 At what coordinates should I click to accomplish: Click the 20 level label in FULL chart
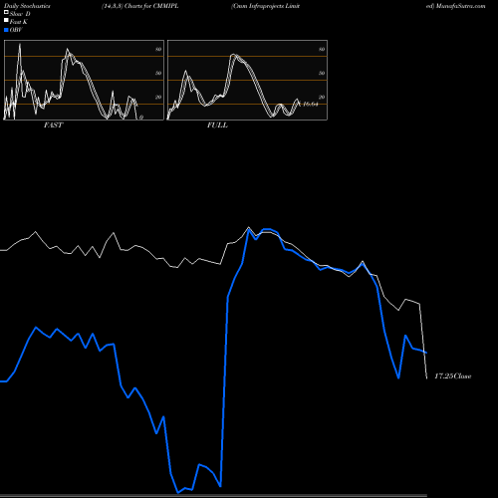[x=322, y=97]
